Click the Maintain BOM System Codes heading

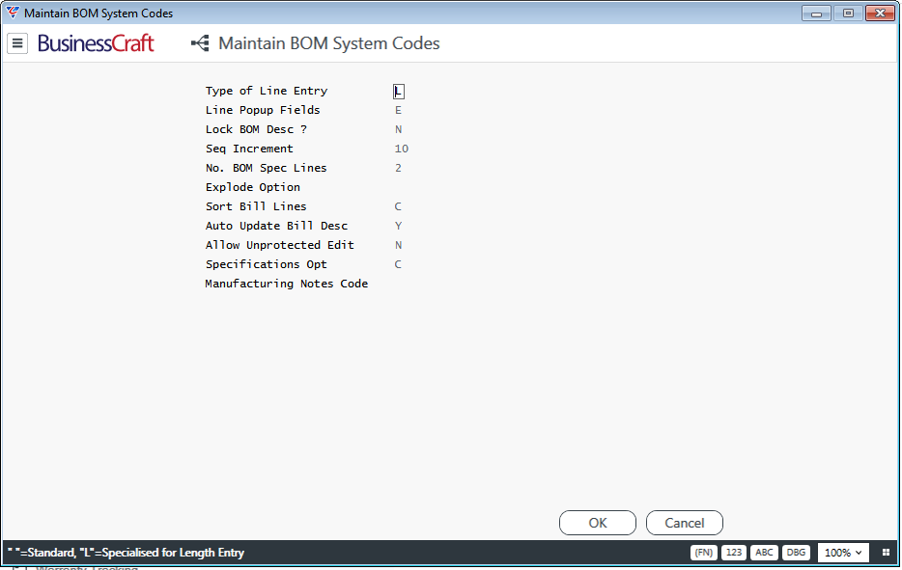tap(329, 43)
